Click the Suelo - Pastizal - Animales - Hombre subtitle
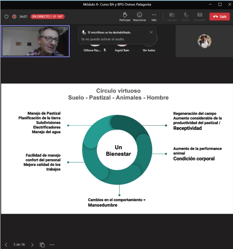The width and height of the screenshot is (233, 249). [x=118, y=98]
